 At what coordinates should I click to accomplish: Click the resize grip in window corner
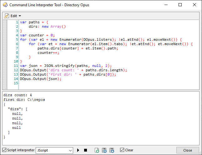tap(200, 153)
